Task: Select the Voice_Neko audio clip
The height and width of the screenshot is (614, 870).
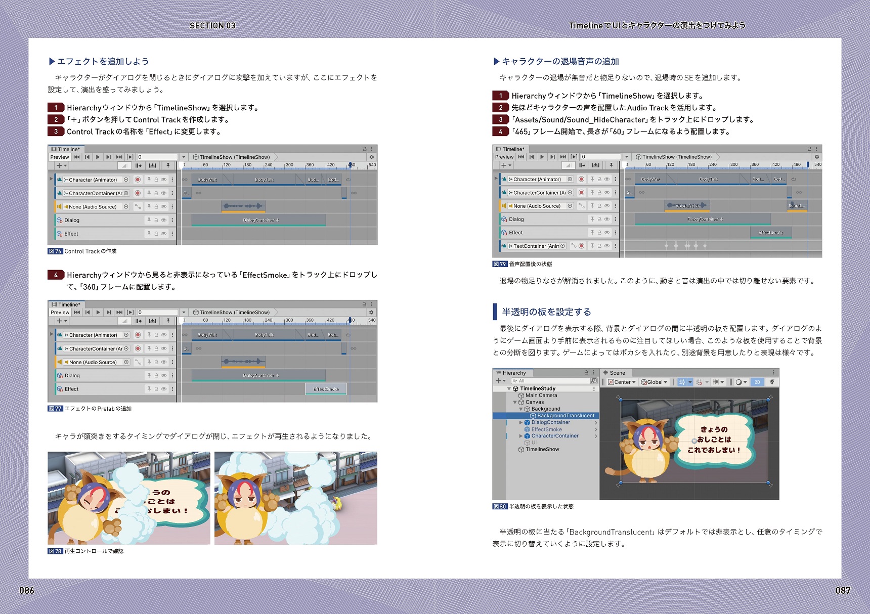Action: (x=687, y=205)
